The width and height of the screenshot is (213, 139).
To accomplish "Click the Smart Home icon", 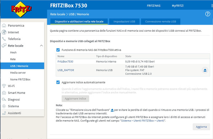I will [4, 93].
